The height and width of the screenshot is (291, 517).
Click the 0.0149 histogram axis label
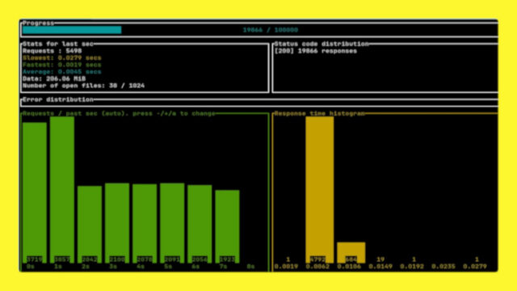380,266
